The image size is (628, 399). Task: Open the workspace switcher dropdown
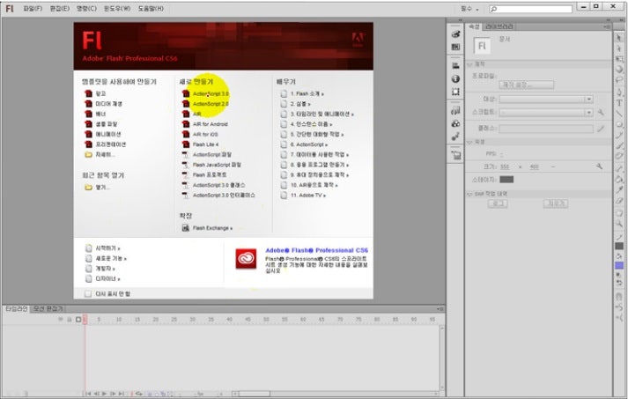pos(469,9)
